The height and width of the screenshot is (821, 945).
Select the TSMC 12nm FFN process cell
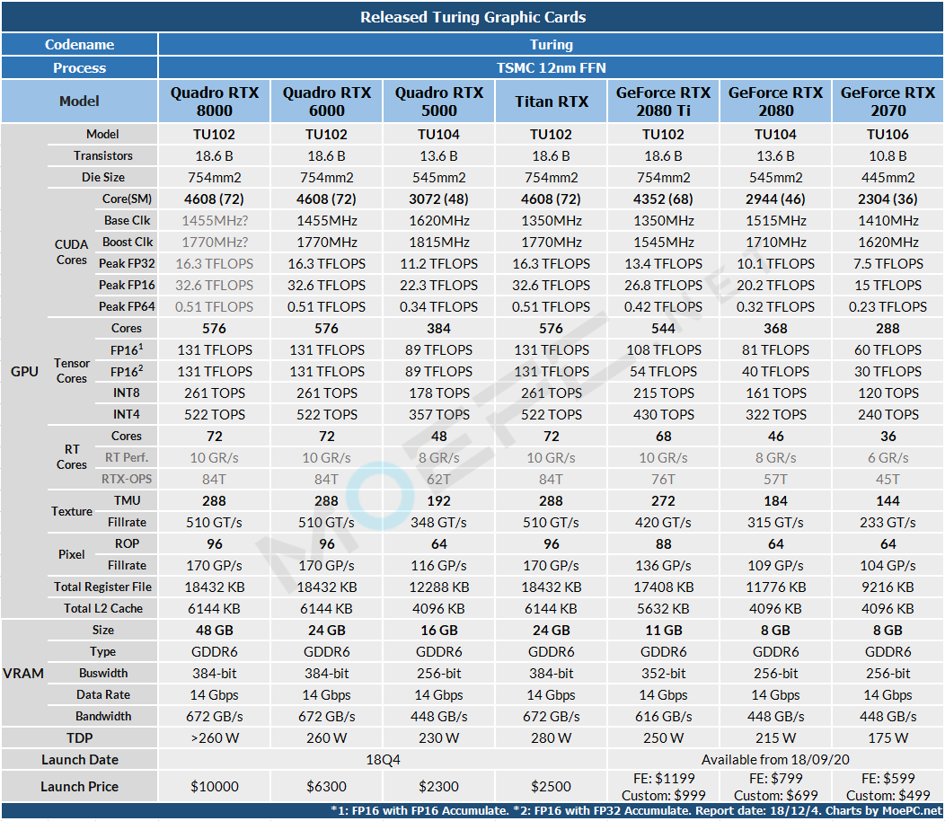click(x=551, y=67)
